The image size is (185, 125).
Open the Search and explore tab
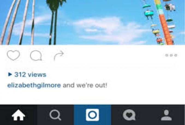[x=55, y=115]
